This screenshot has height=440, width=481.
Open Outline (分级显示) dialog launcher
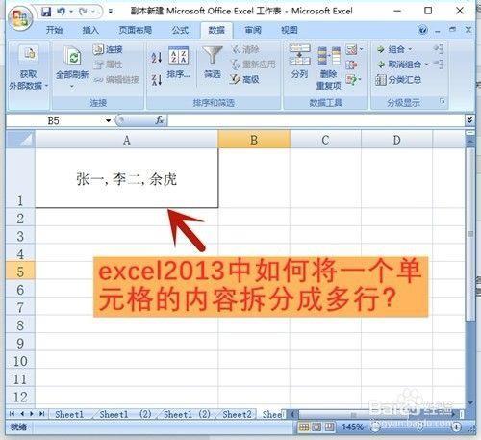(443, 102)
